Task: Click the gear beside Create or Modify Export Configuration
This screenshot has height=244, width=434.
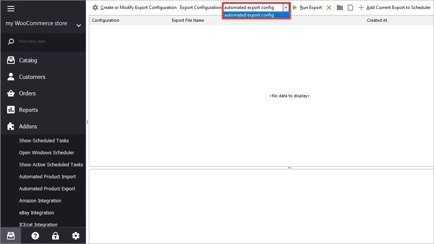Action: coord(95,7)
